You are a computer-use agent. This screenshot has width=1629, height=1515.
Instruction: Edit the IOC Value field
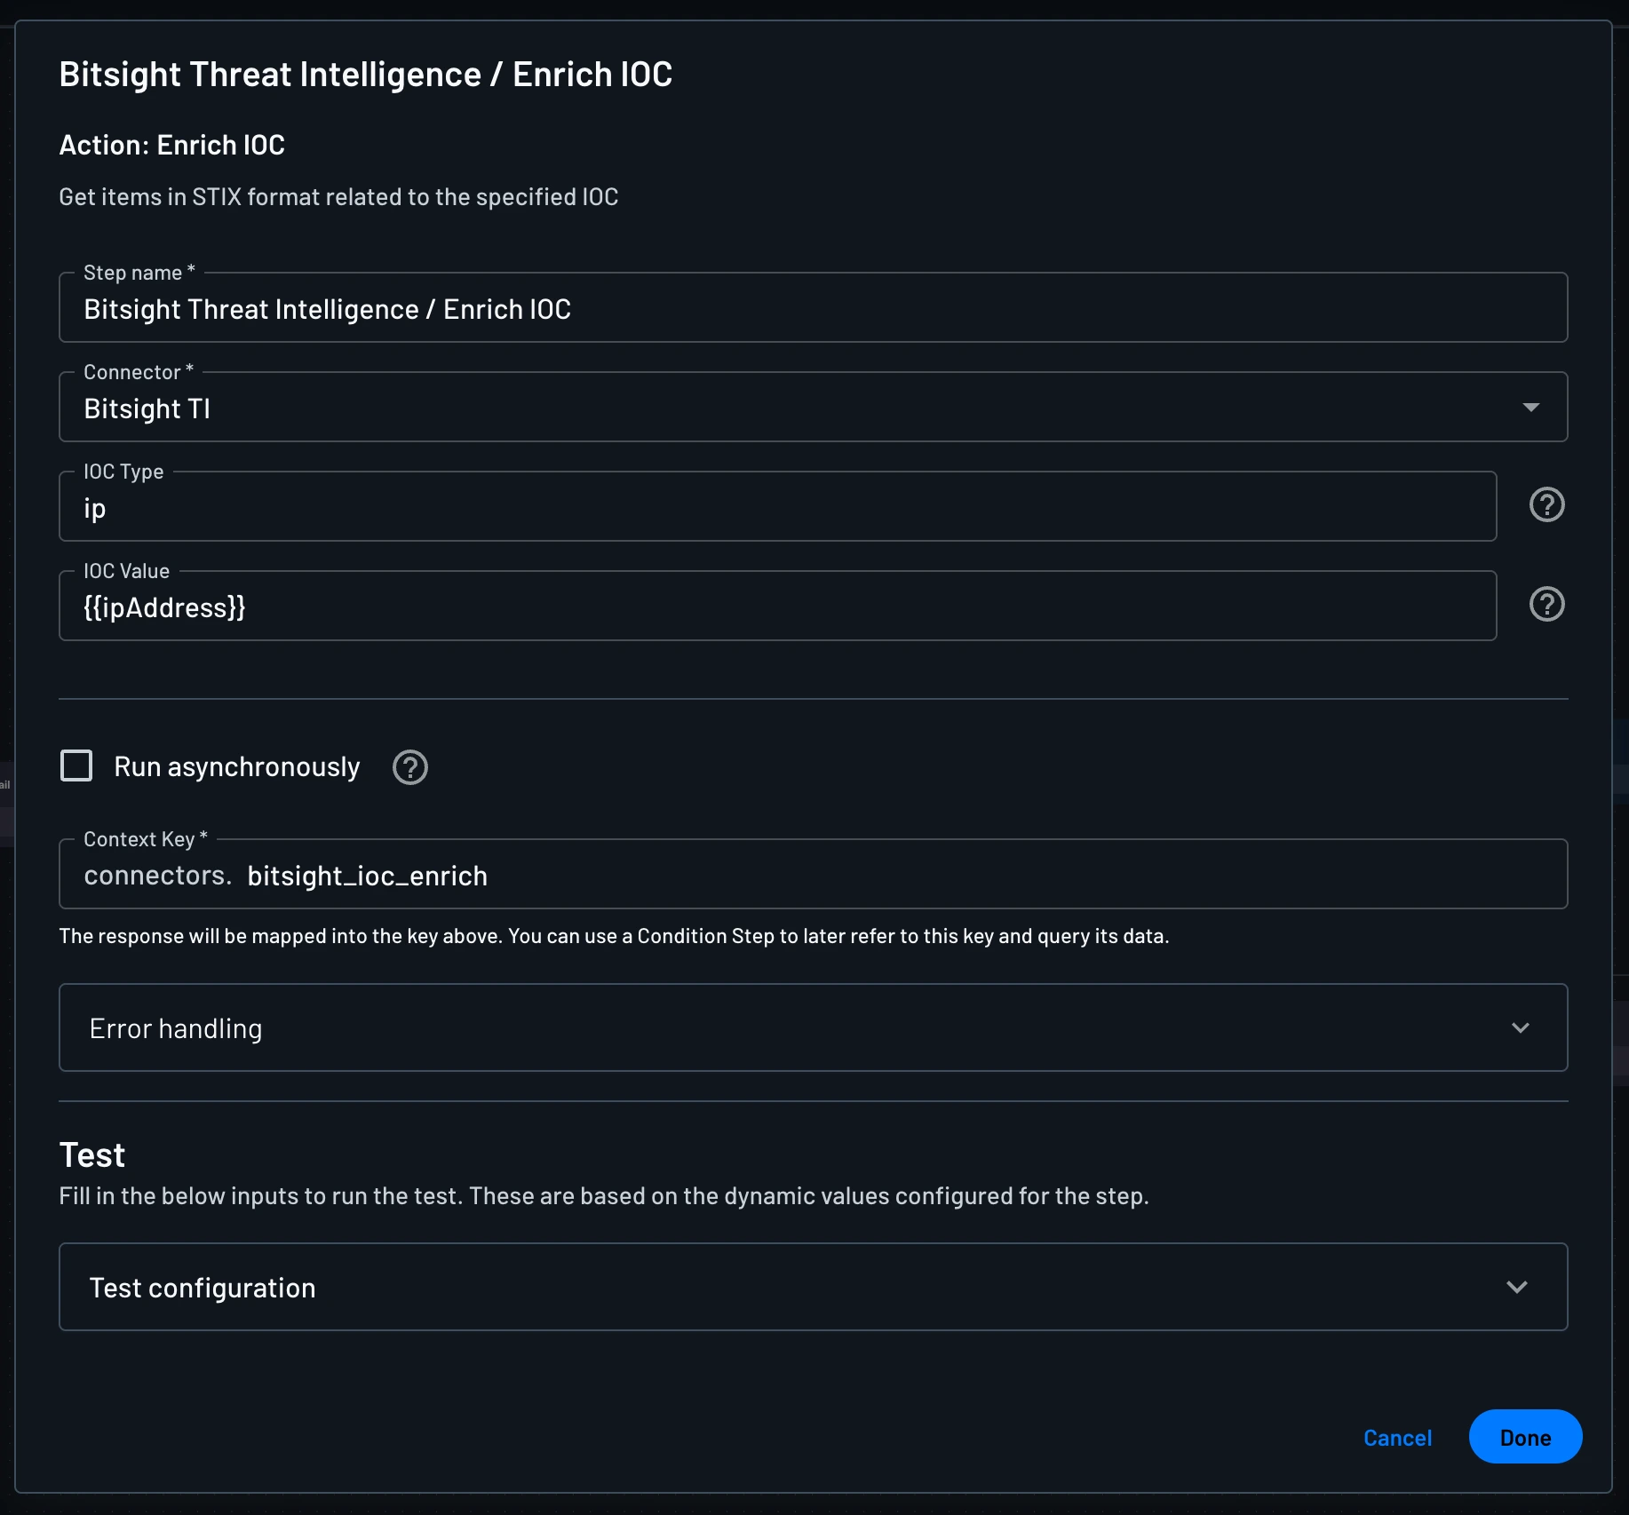tap(777, 606)
